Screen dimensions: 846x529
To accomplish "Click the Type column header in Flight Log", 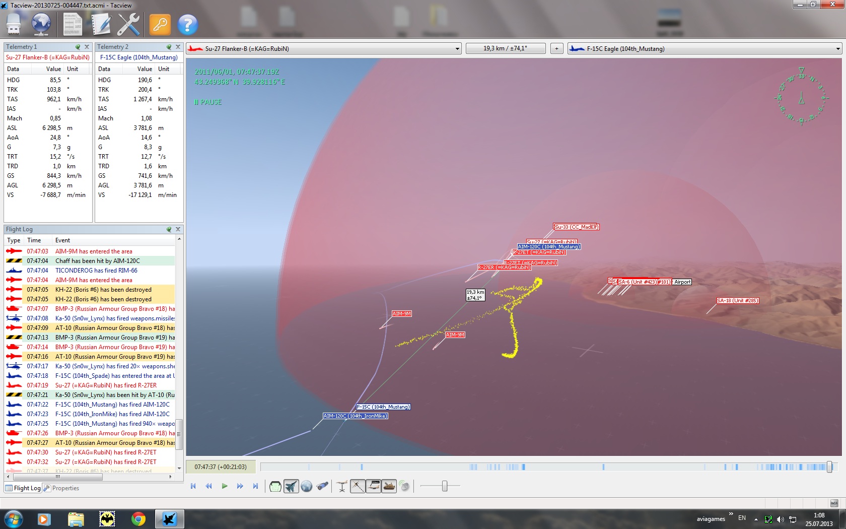I will coord(14,240).
